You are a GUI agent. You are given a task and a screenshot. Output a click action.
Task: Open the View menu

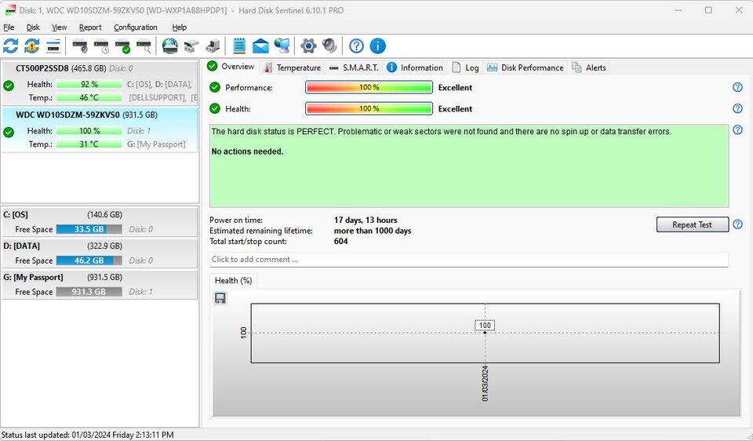tap(59, 27)
